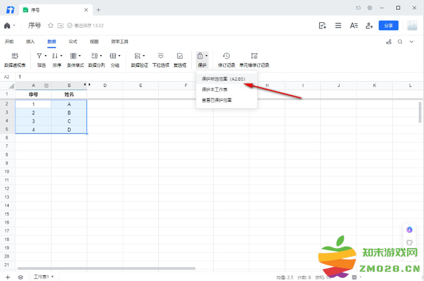Toggle the filter button in column A header
424x281 pixels.
pos(46,85)
